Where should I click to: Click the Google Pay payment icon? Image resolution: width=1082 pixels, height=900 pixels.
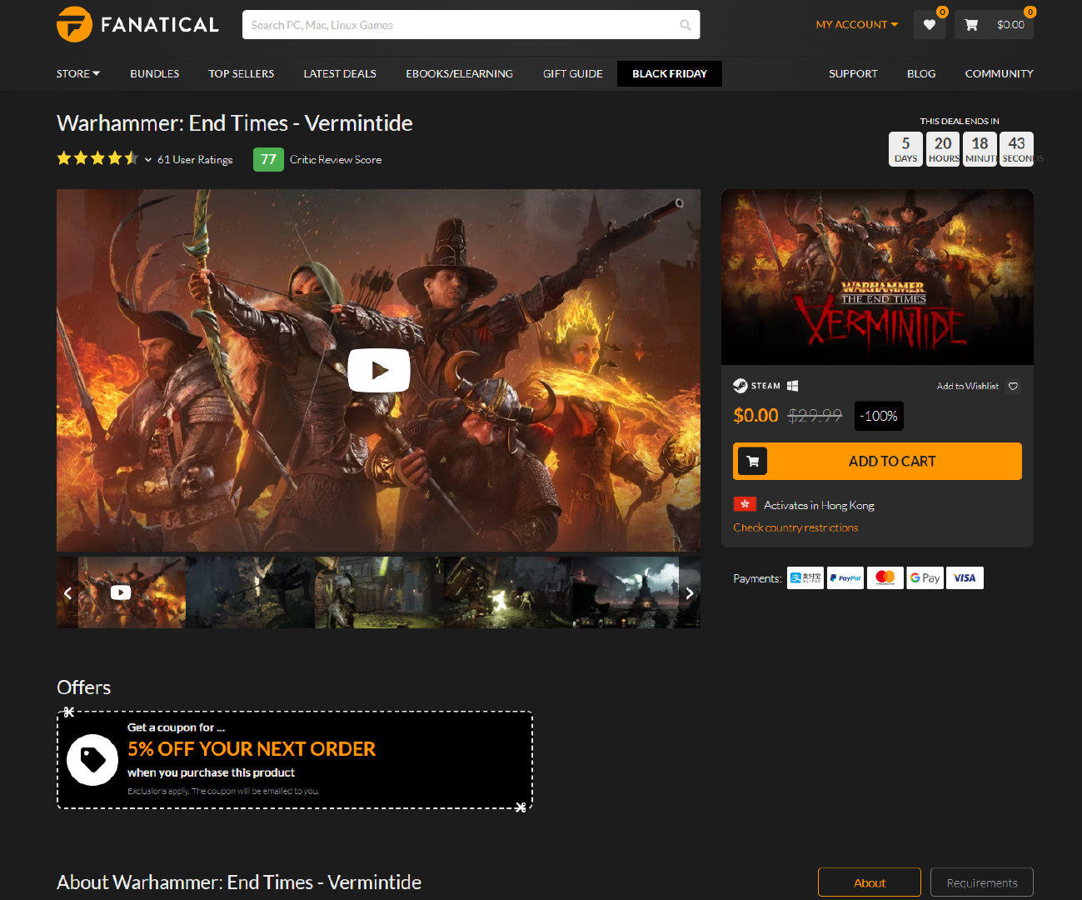[x=925, y=577]
